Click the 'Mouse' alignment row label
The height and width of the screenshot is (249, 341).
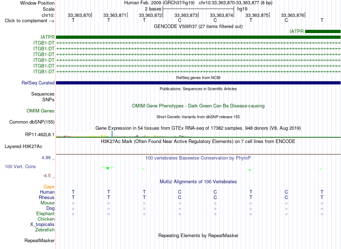point(47,203)
